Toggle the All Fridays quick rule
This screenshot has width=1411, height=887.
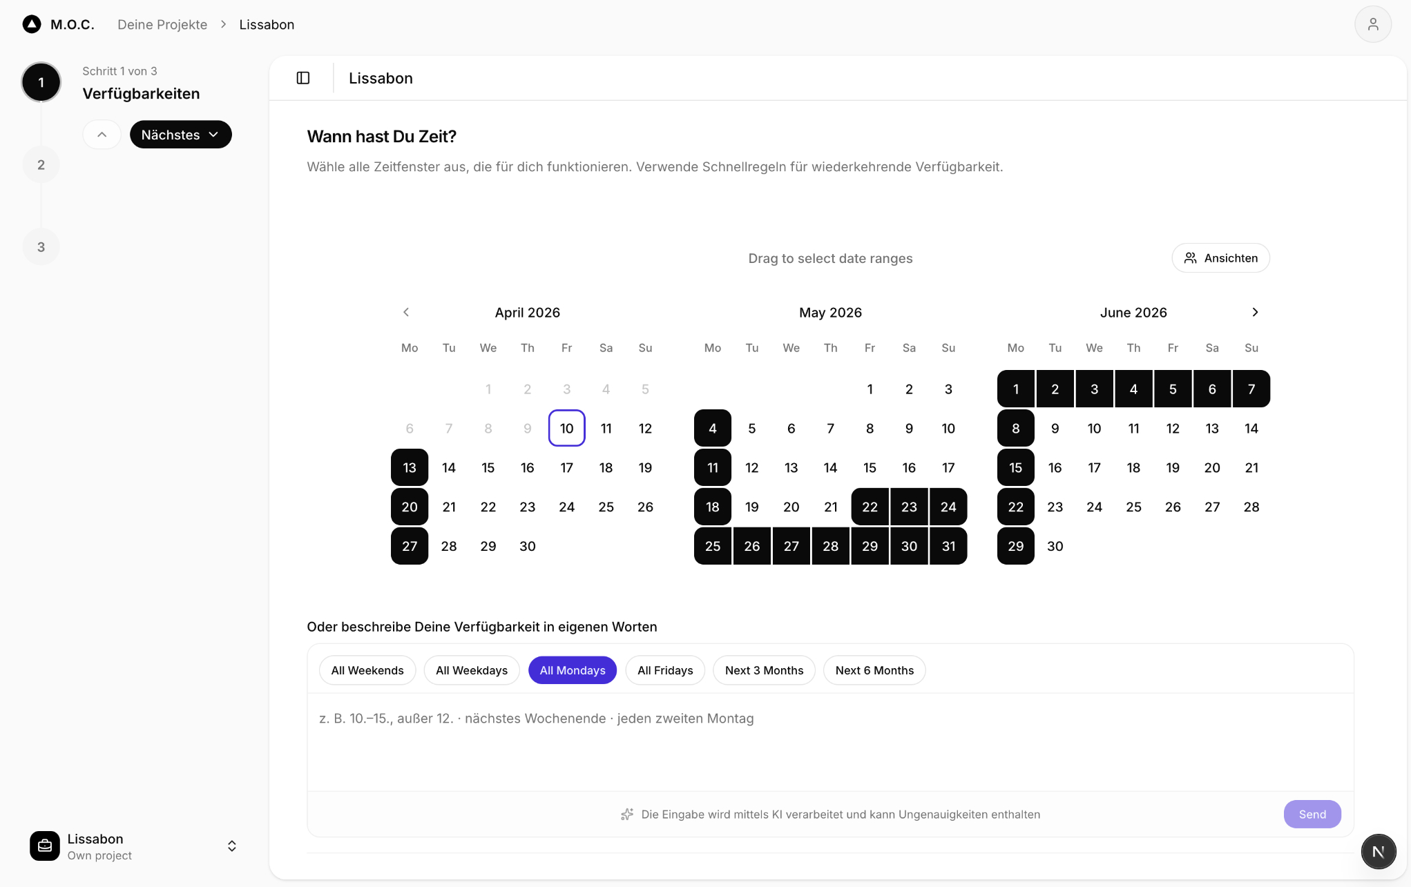pos(664,670)
